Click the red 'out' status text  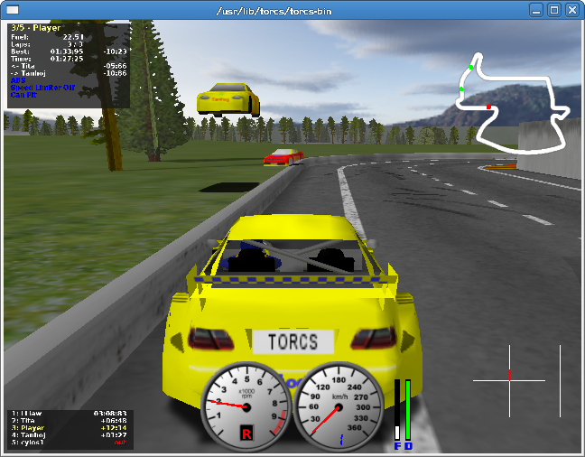click(x=120, y=443)
